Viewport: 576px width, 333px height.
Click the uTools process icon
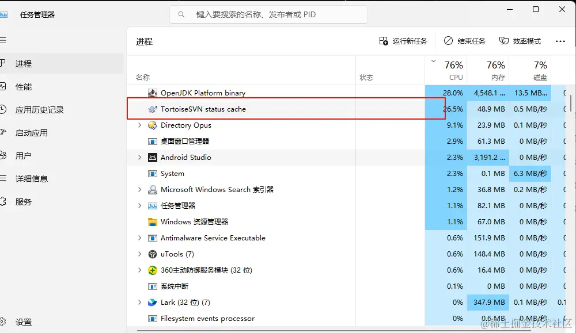[152, 254]
